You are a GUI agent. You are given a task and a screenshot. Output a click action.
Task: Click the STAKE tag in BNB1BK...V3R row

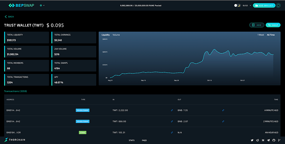pos(83,133)
